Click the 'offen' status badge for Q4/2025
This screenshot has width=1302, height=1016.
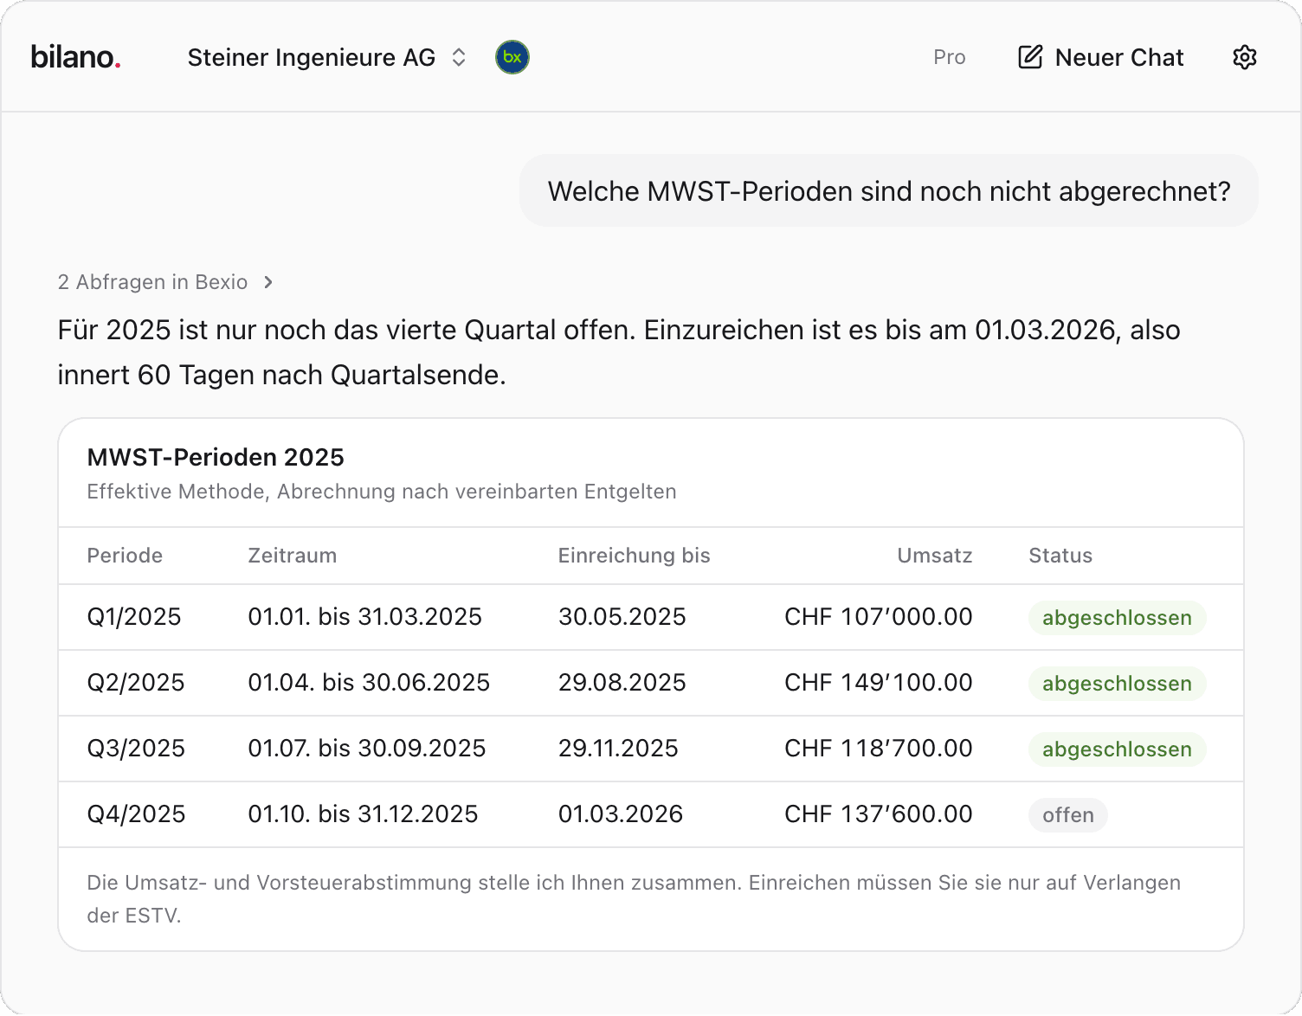tap(1068, 815)
